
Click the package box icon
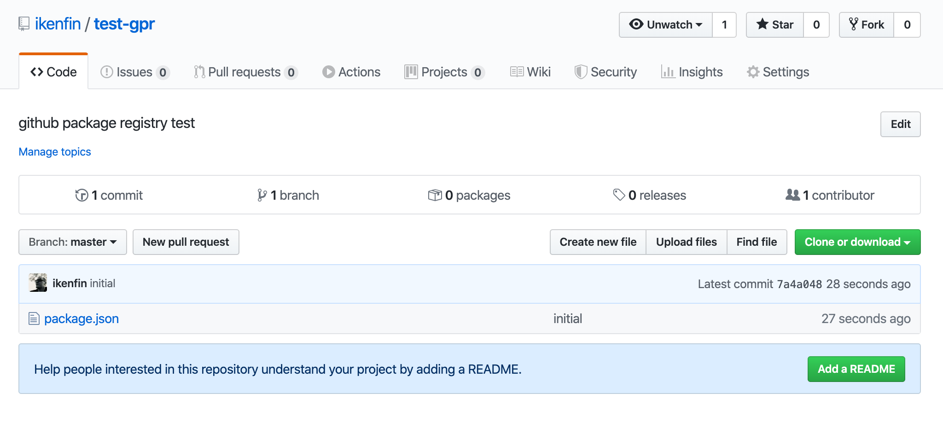(435, 195)
